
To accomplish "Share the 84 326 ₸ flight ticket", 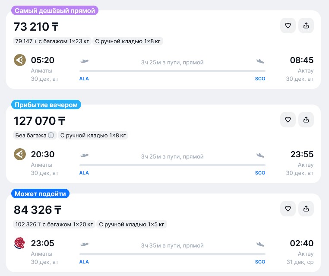I will (306, 209).
